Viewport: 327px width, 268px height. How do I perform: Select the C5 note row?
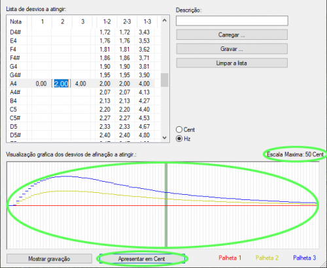(84, 109)
